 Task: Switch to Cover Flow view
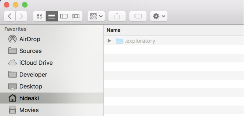click(76, 16)
